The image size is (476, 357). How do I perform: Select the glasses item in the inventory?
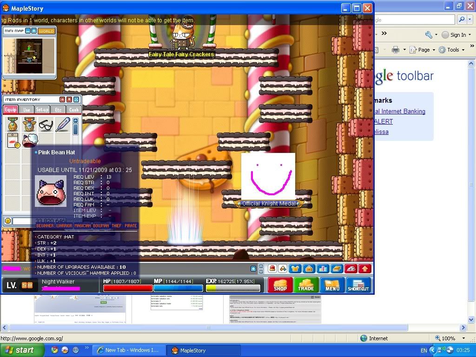coord(46,125)
